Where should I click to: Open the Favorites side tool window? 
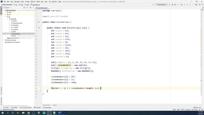1,101
